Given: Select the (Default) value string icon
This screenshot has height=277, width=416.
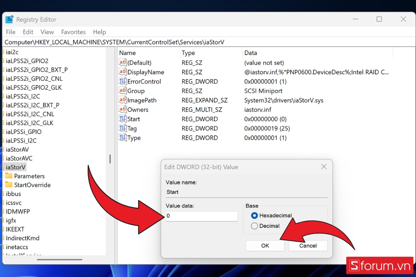Looking at the screenshot, I should (123, 63).
